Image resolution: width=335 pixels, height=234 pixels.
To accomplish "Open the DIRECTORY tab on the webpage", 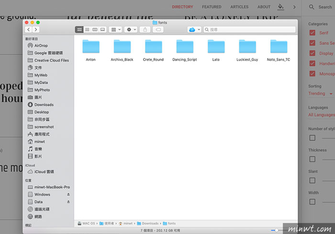I will pos(182,7).
